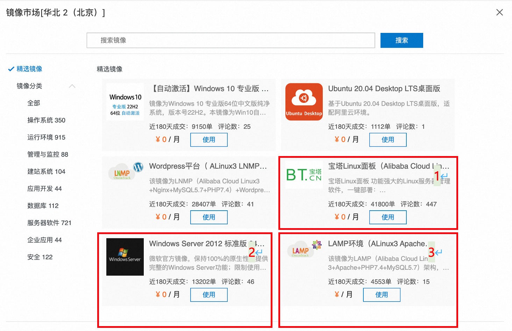Click 使用 for LAMP环境 image

point(382,295)
